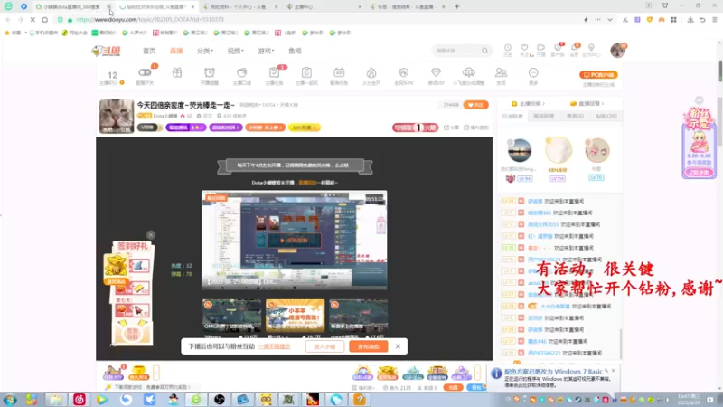The width and height of the screenshot is (723, 407).
Task: Click the orange 关注 follow button
Action: [476, 105]
